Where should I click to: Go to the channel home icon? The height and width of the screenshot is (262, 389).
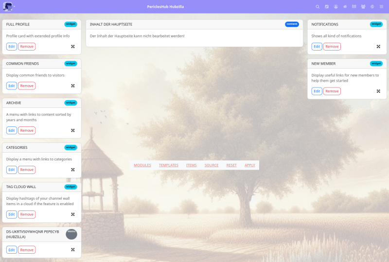[x=345, y=7]
